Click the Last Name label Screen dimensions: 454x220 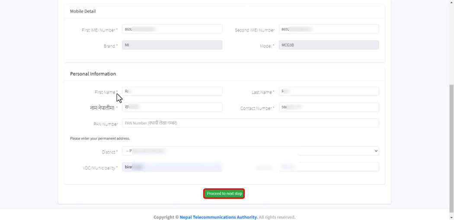click(x=263, y=92)
